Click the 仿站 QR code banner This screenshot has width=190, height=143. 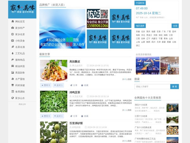click(x=98, y=18)
